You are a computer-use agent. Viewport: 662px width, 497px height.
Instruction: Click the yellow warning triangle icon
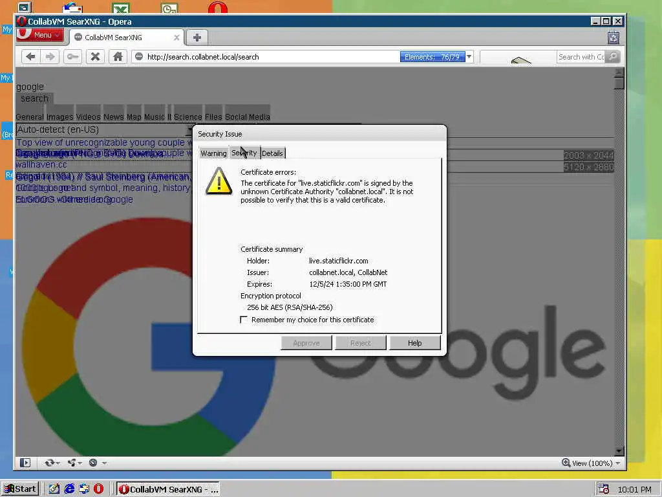(219, 181)
